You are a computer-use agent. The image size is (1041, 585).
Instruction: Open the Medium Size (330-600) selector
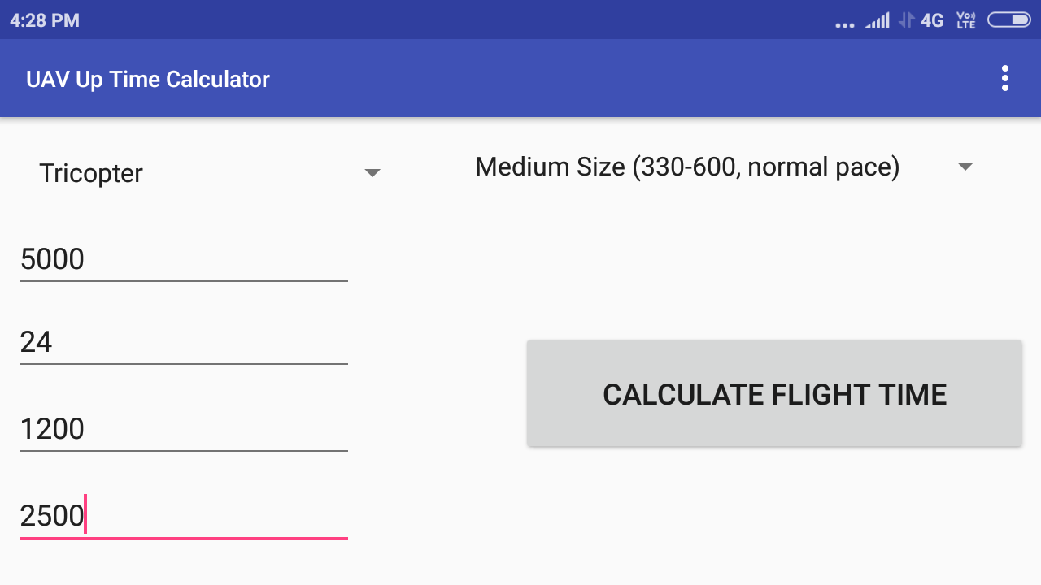pos(687,167)
